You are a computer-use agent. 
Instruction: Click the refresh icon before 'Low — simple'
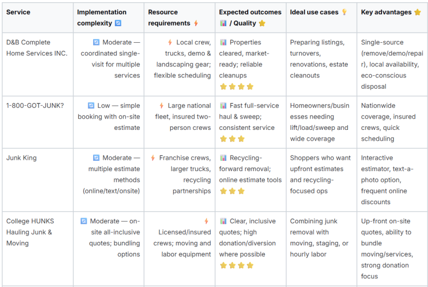coord(91,105)
